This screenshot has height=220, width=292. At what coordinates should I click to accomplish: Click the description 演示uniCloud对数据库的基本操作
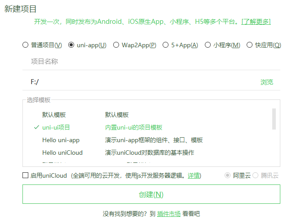tap(150, 153)
